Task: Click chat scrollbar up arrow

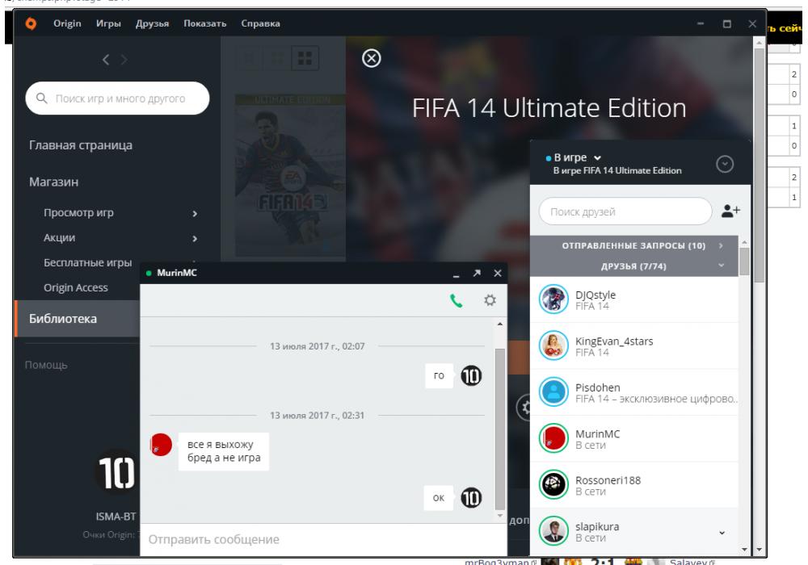Action: tap(500, 324)
